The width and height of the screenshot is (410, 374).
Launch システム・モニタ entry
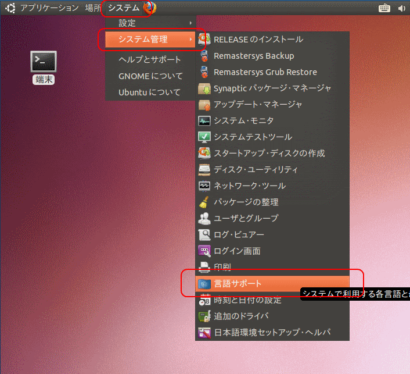272,121
